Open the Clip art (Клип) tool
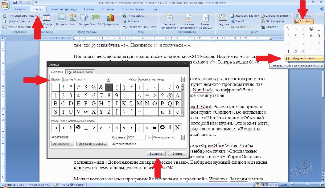Image resolution: width=325 pixels, height=188 pixels. pos(73,20)
